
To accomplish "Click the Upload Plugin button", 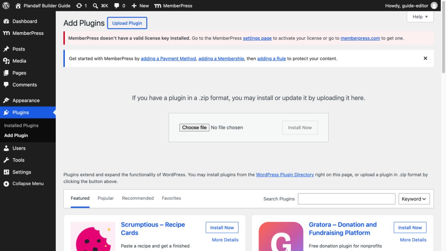I will 127,23.
